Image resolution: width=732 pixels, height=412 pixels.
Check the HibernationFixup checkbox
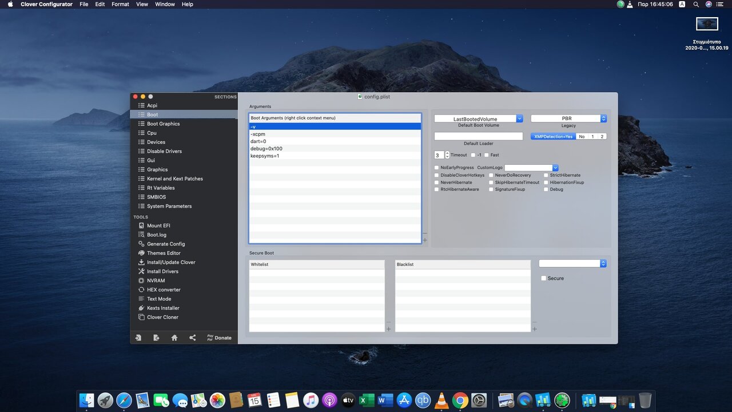pyautogui.click(x=546, y=182)
